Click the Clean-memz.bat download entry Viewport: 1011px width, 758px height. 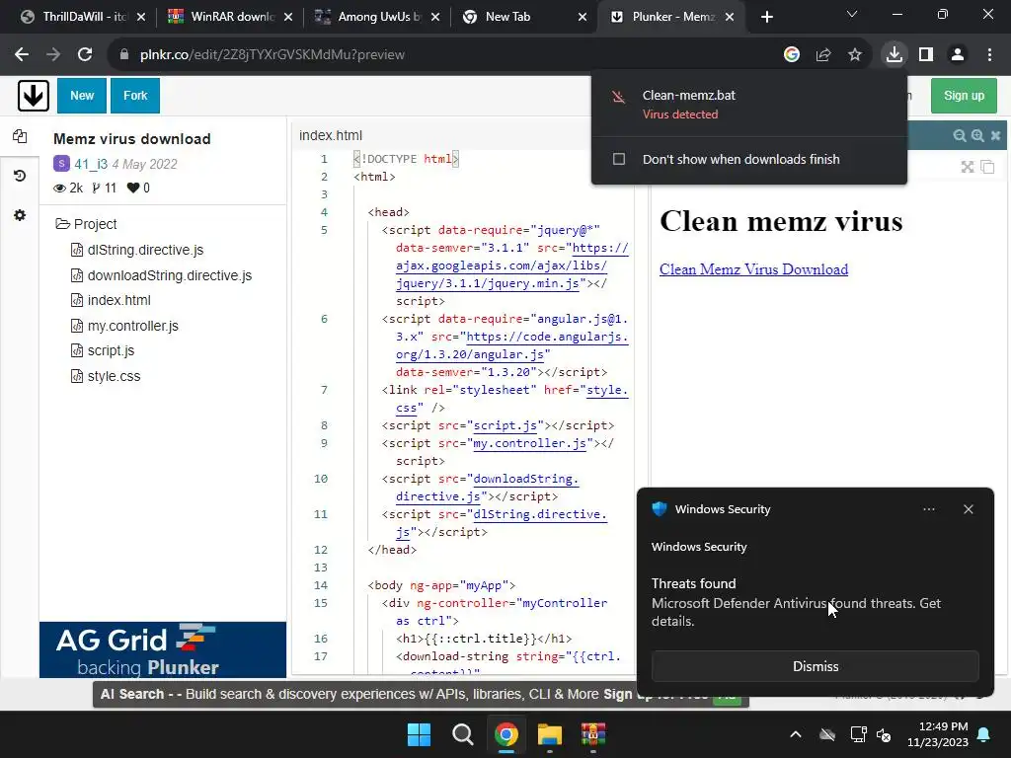point(748,104)
